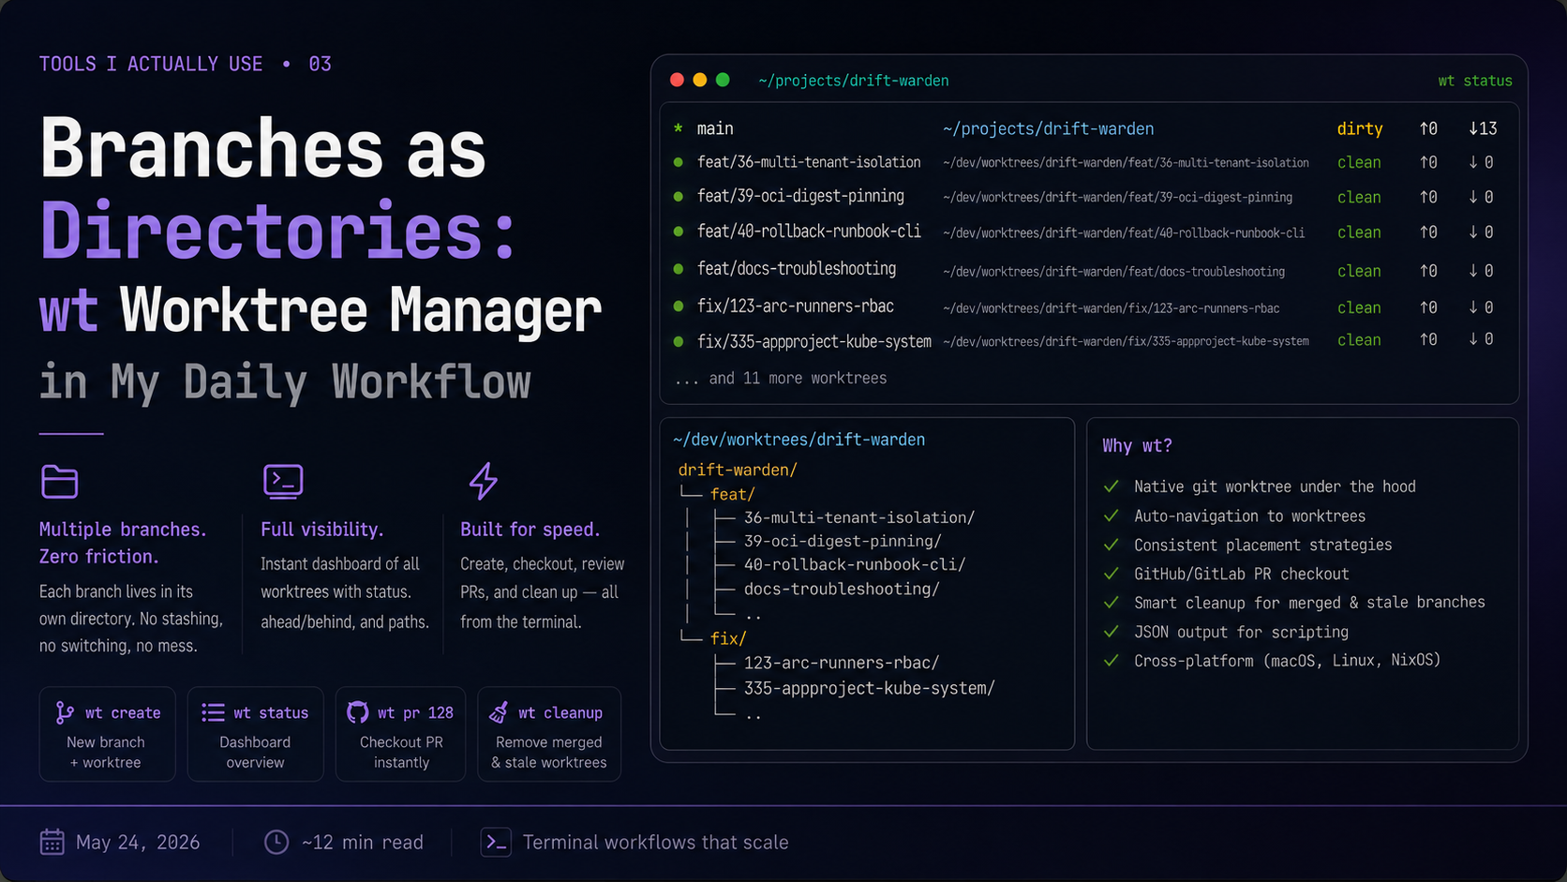The width and height of the screenshot is (1567, 882).
Task: Click checkmark beside Smart cleanup for merged
Action: pos(1112,603)
